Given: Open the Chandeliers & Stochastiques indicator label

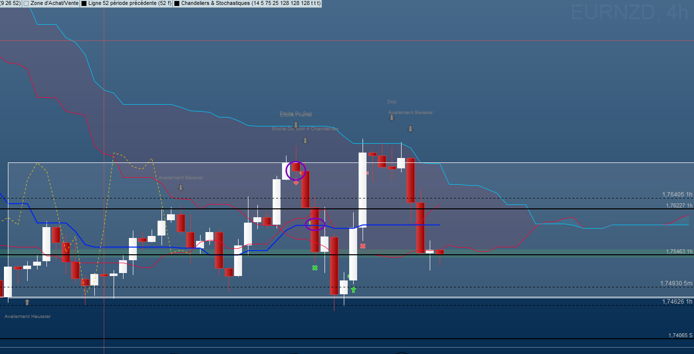Looking at the screenshot, I should [250, 3].
